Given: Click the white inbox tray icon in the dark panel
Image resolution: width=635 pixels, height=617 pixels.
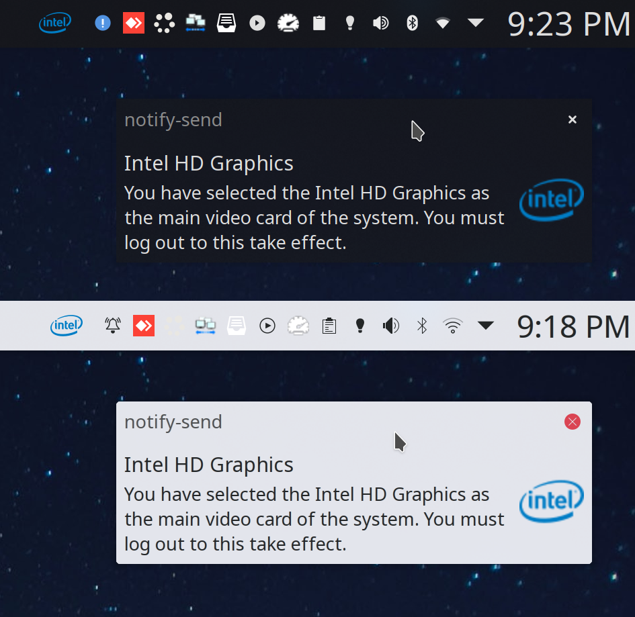Looking at the screenshot, I should tap(226, 23).
